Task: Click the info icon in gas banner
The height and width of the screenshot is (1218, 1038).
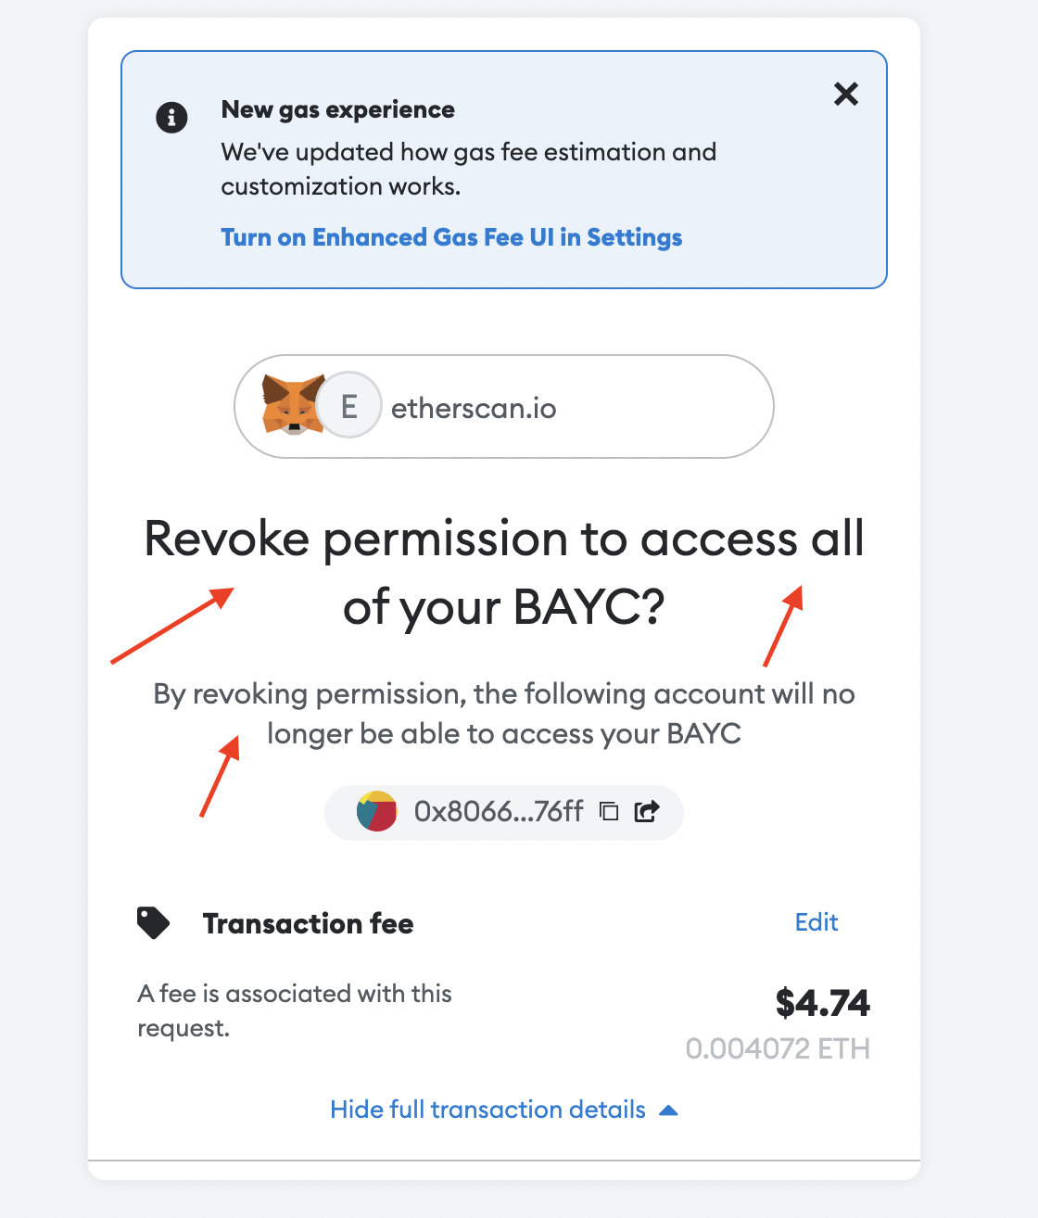Action: click(171, 118)
